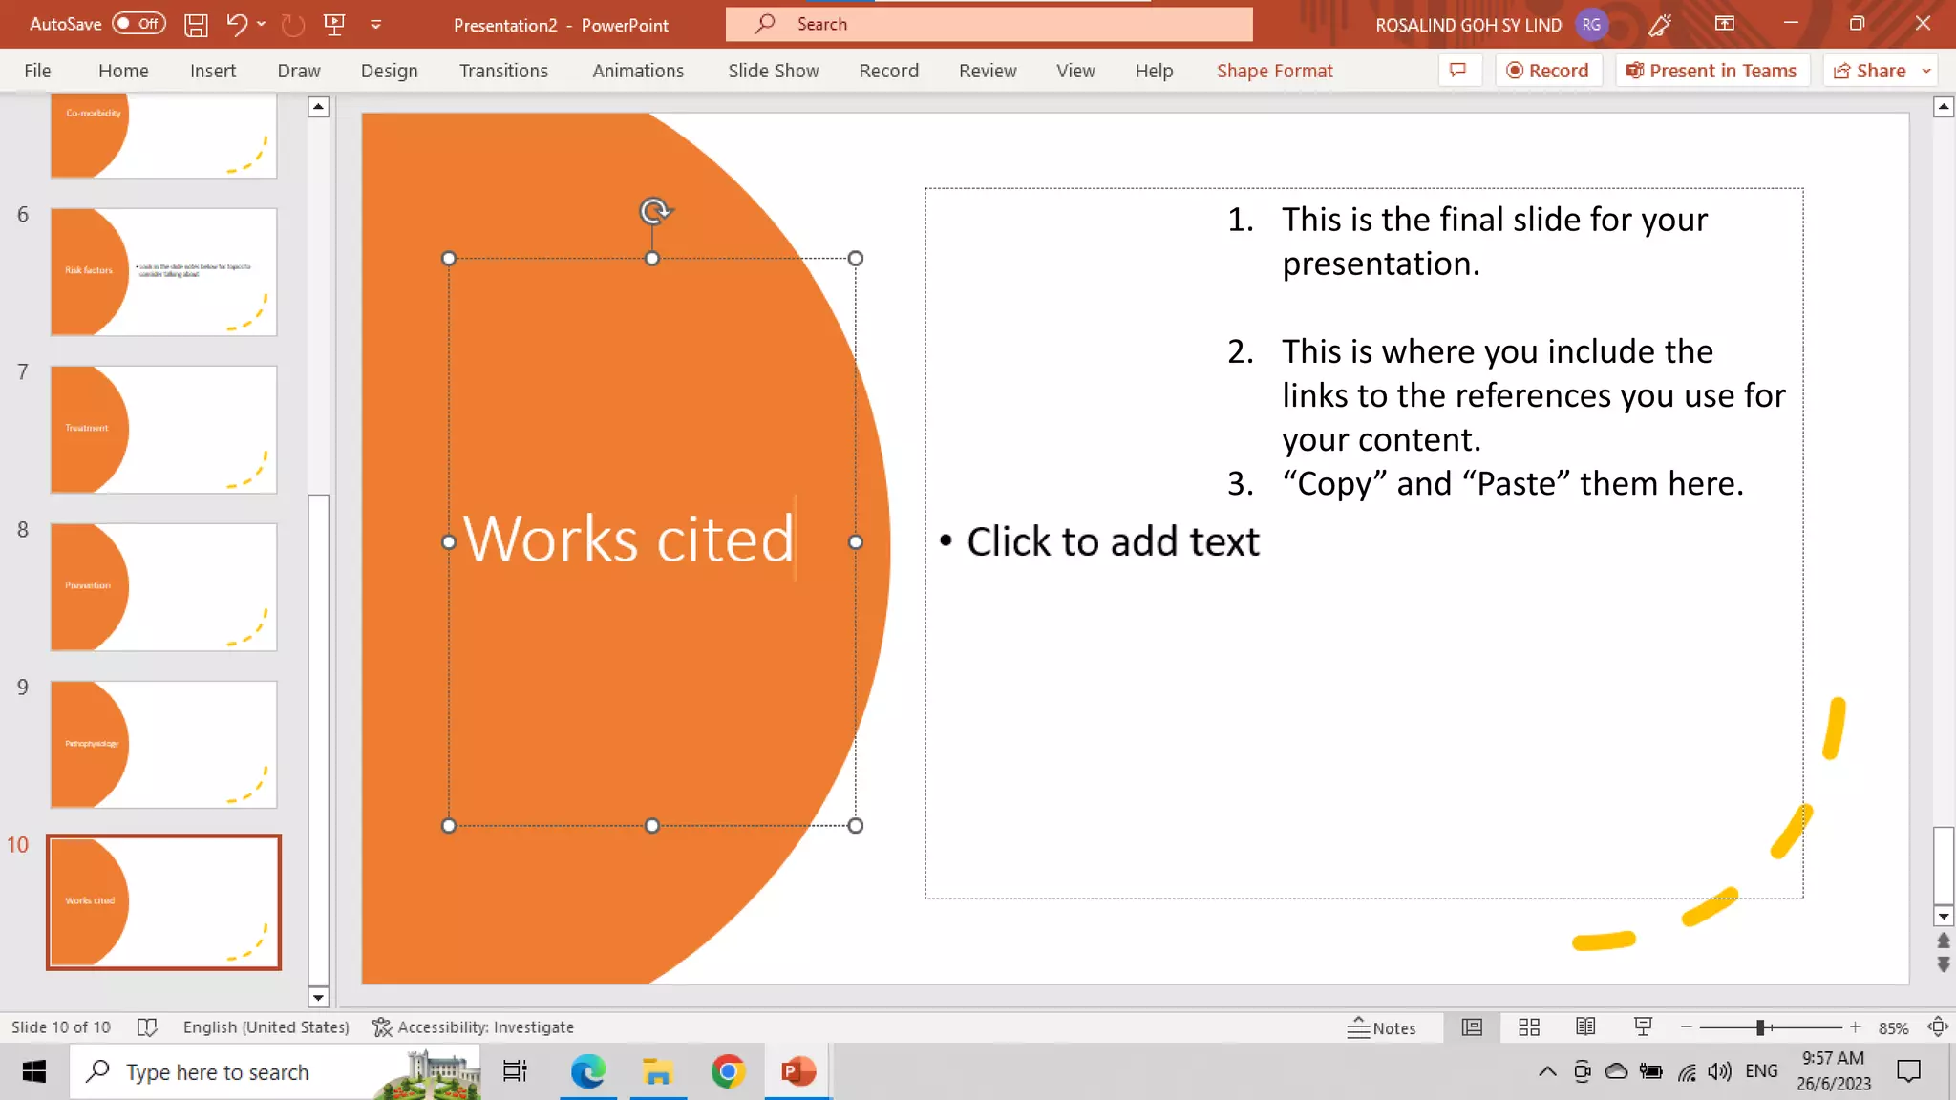This screenshot has width=1956, height=1100.
Task: Go to the Transitions tab
Action: click(x=503, y=71)
